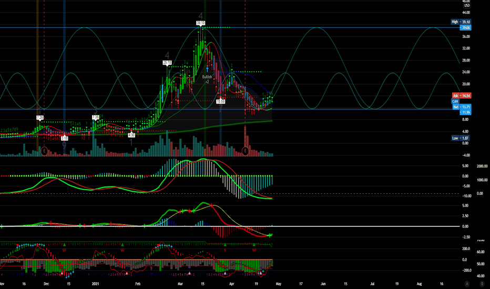Click the 11.55 horizontal line price tag

pos(465,112)
